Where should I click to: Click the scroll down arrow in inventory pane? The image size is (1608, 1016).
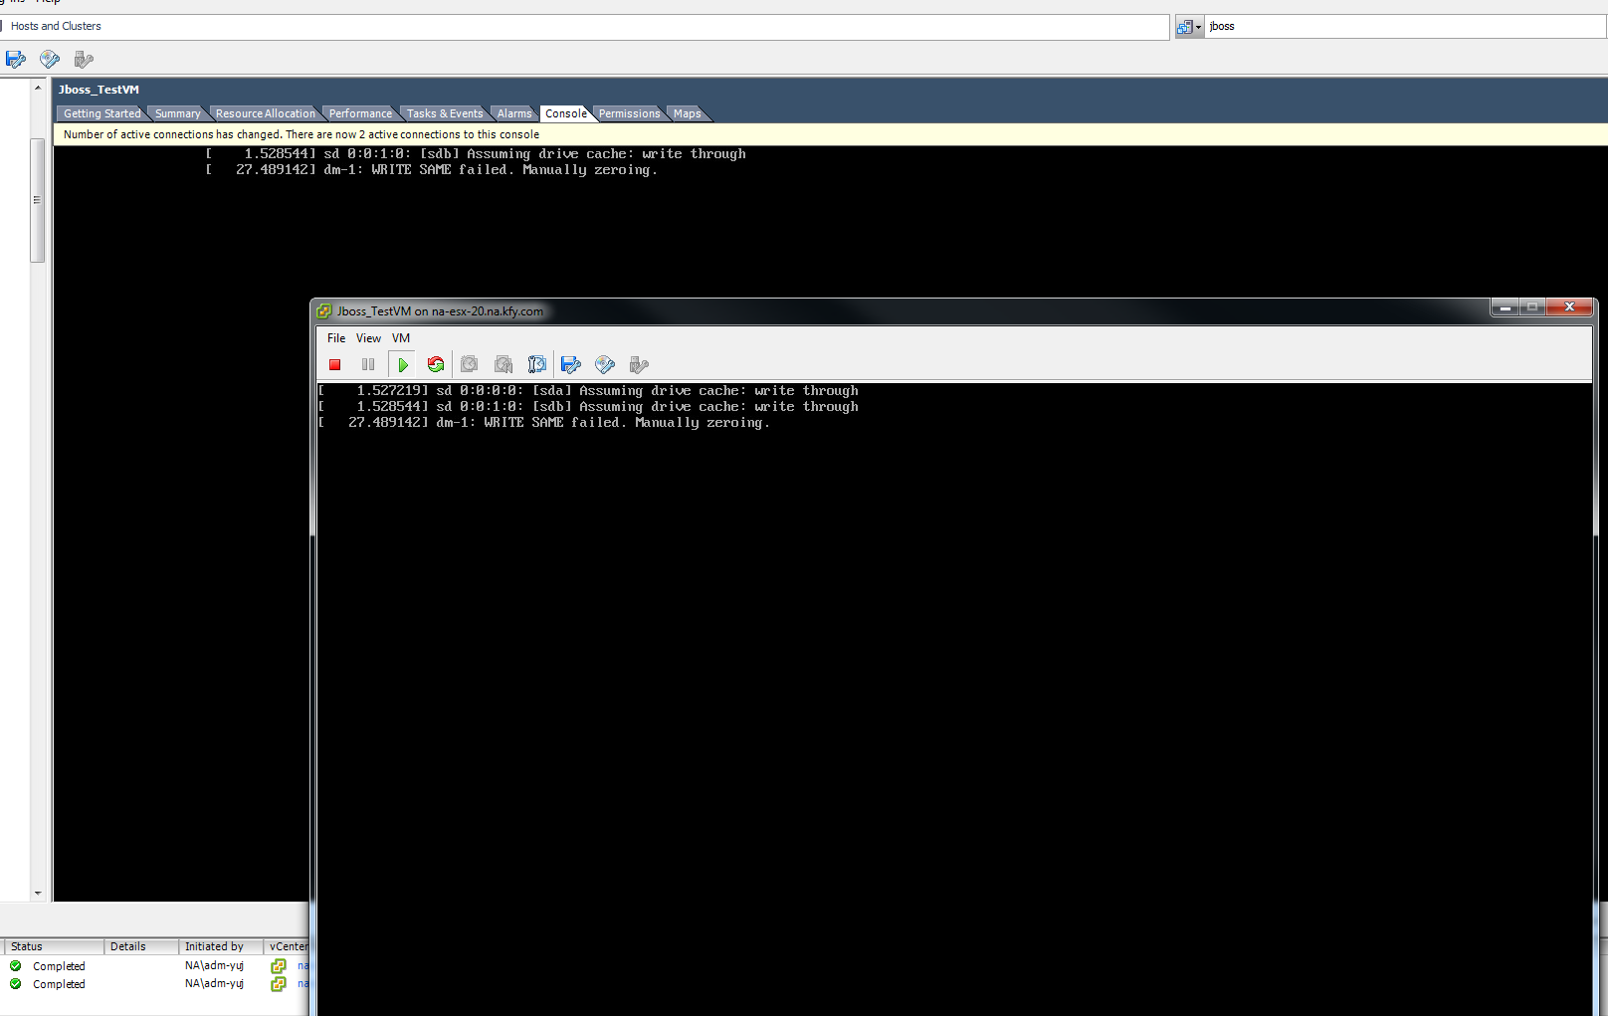[x=38, y=894]
